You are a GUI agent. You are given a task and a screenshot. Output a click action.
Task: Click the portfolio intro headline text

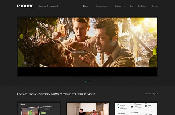pos(57,94)
